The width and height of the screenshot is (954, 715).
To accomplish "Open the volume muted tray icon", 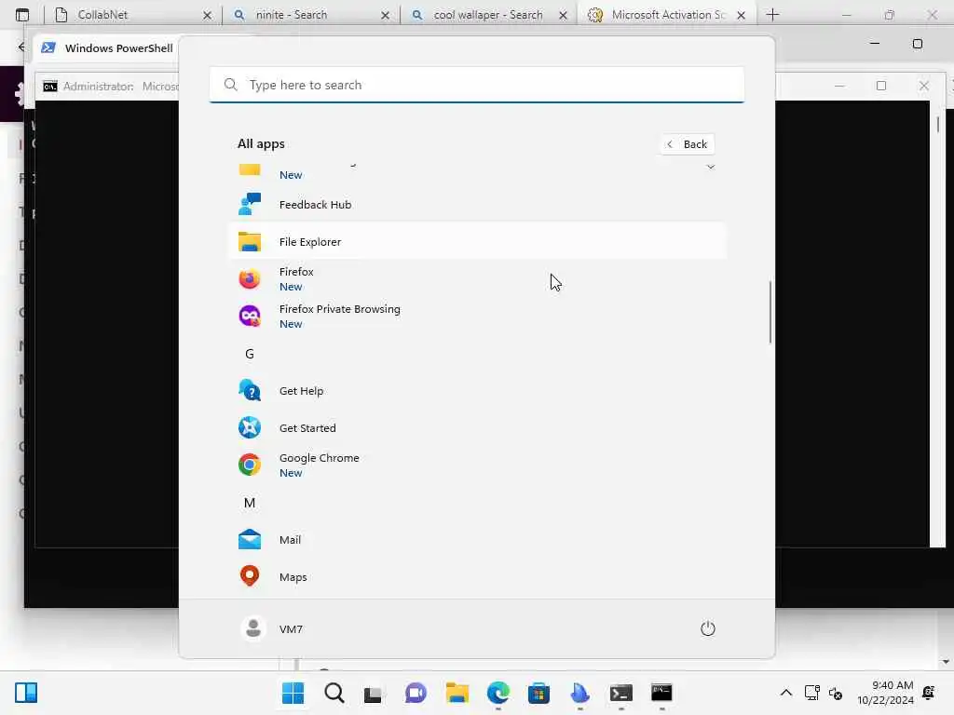I will [836, 693].
